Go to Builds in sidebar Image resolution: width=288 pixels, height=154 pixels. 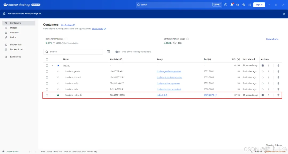19,37
